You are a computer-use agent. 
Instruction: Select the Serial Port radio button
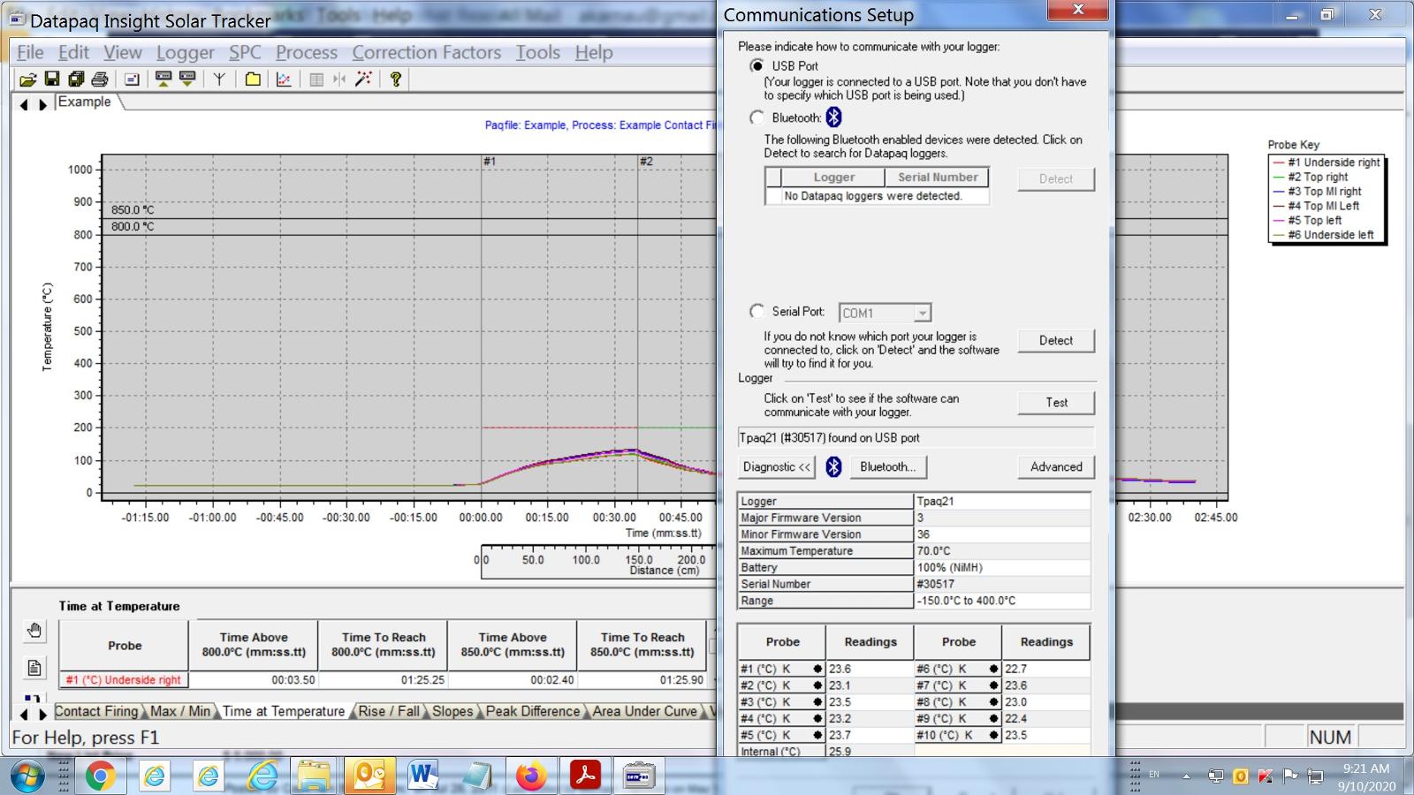click(757, 311)
